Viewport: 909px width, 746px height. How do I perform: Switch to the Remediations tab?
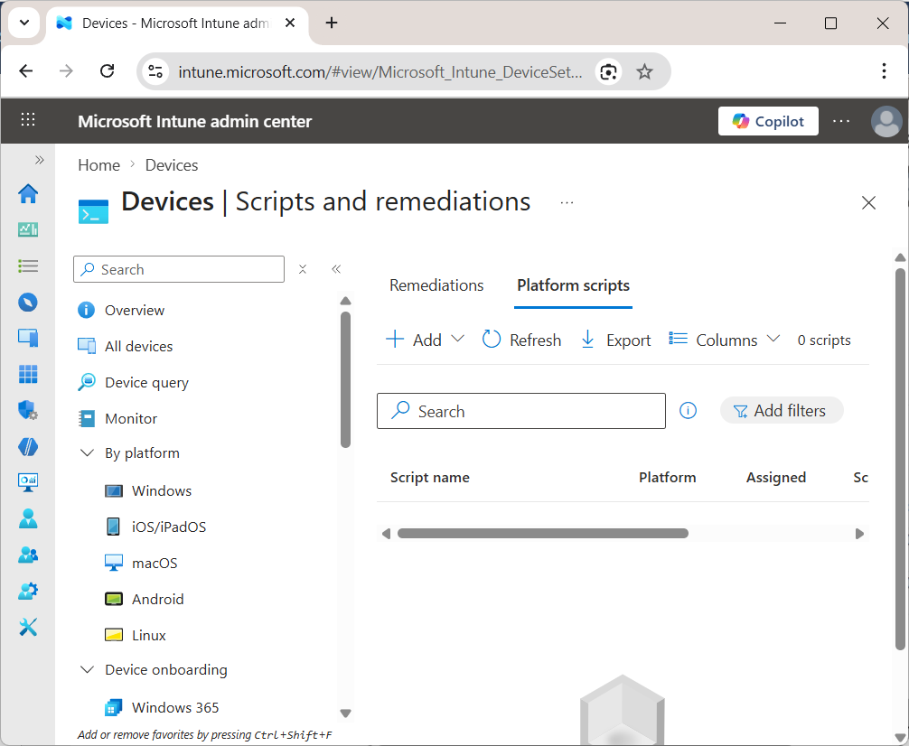pos(436,285)
